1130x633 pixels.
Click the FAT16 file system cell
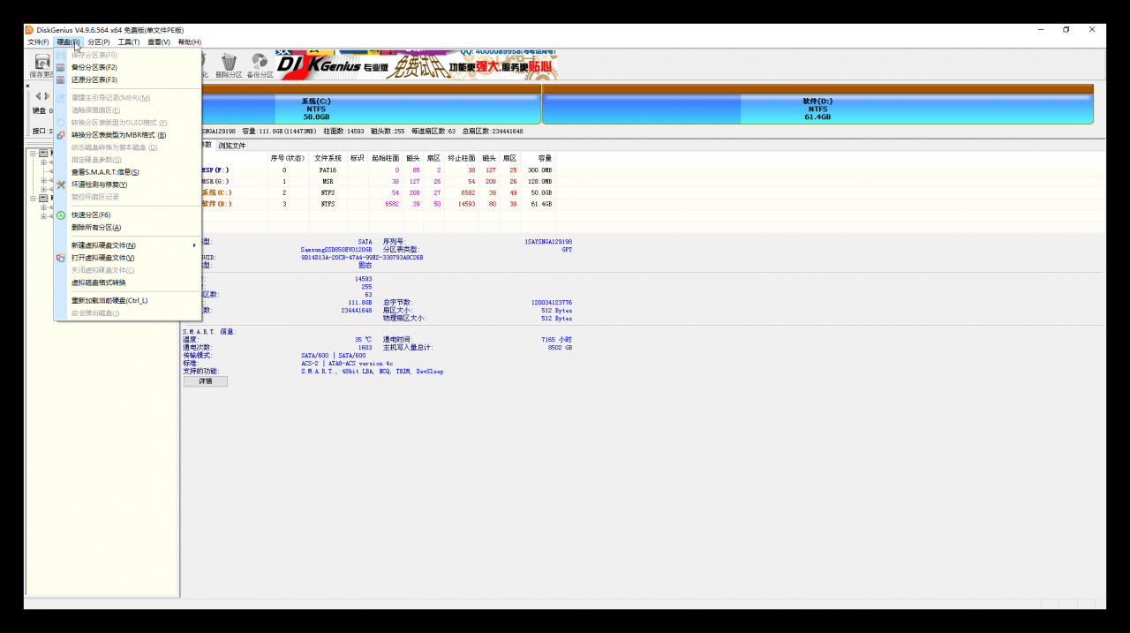coord(328,170)
